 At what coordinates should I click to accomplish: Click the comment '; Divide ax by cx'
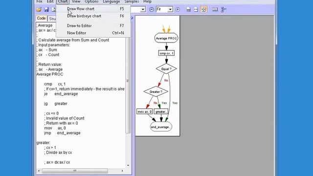[58, 153]
